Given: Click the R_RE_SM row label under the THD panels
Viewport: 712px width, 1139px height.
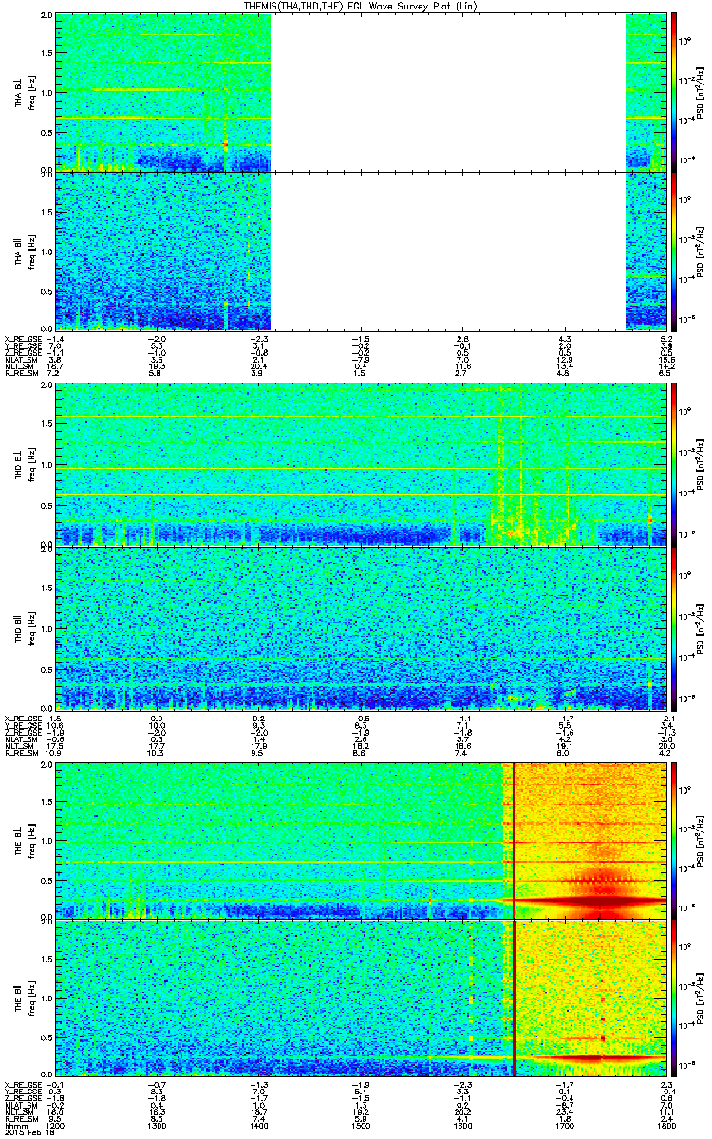Looking at the screenshot, I should pos(21,752).
